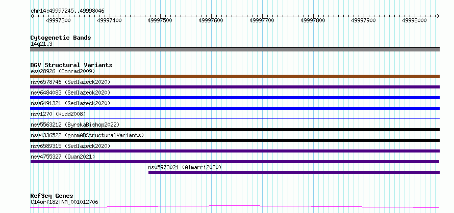The image size is (454, 213).
Task: Click the right arrow of the ruler
Action: point(438,16)
